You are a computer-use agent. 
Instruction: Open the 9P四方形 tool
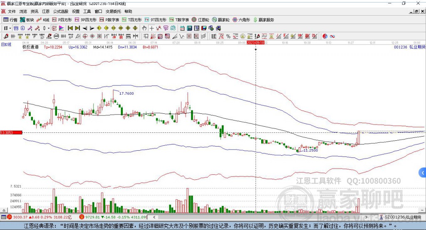point(86,20)
